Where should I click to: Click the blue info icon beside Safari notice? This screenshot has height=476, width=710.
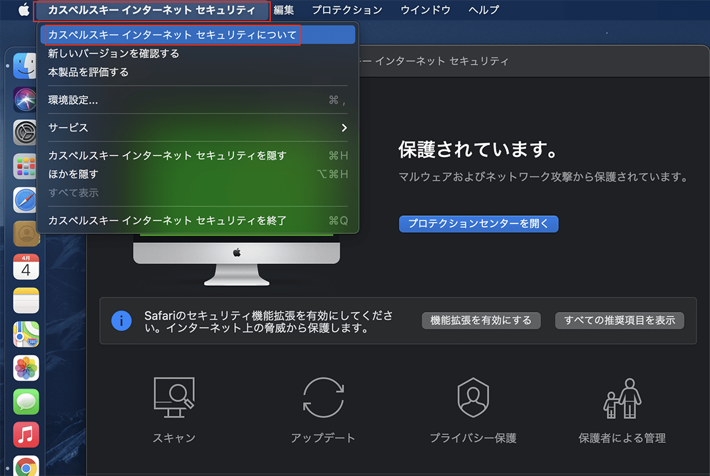121,321
